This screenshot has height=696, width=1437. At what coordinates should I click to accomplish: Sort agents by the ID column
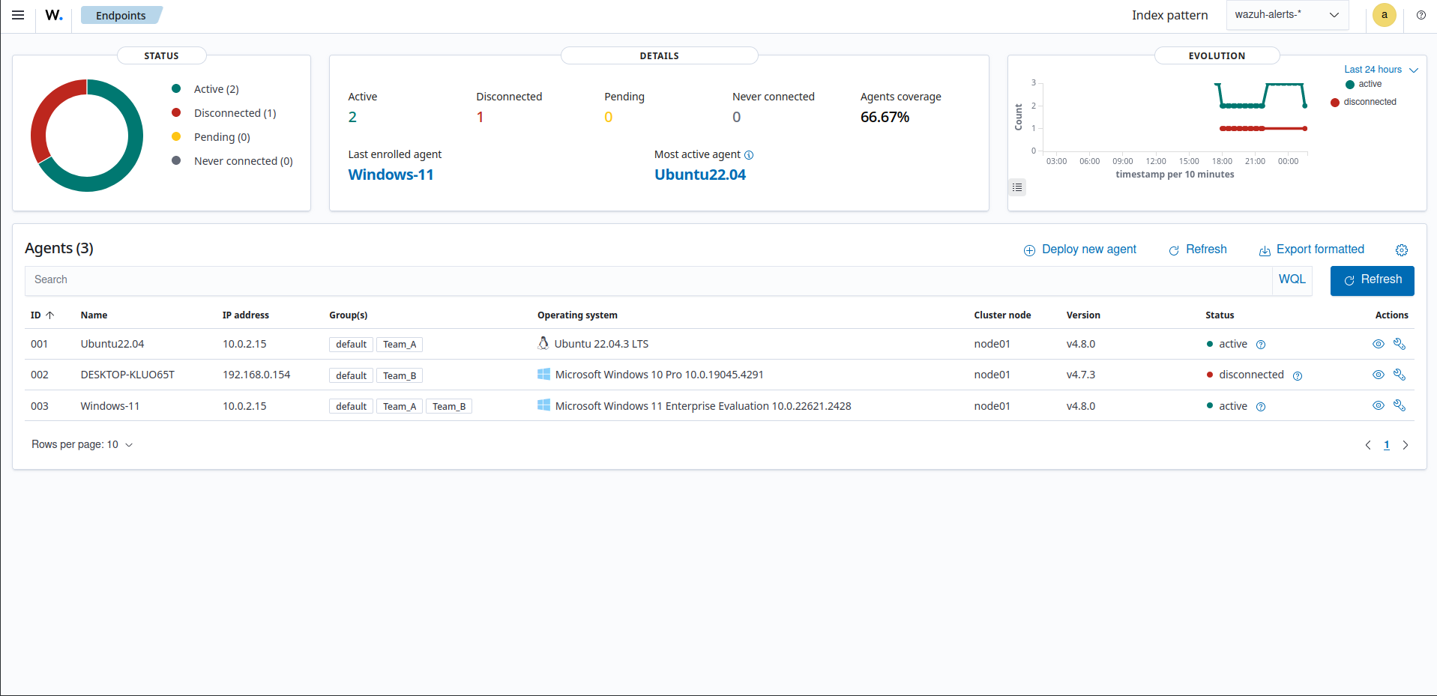pos(40,315)
